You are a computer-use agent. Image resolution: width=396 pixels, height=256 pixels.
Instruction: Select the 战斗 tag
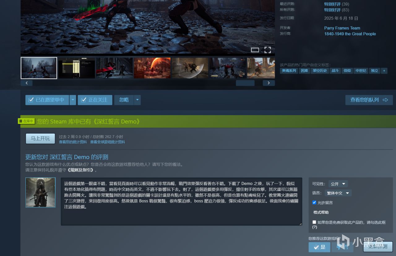pos(335,71)
